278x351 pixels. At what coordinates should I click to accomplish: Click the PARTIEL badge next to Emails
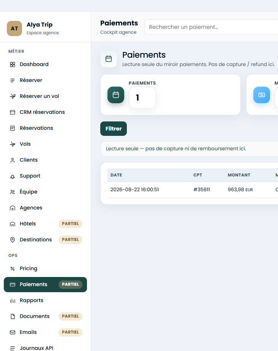[70, 332]
